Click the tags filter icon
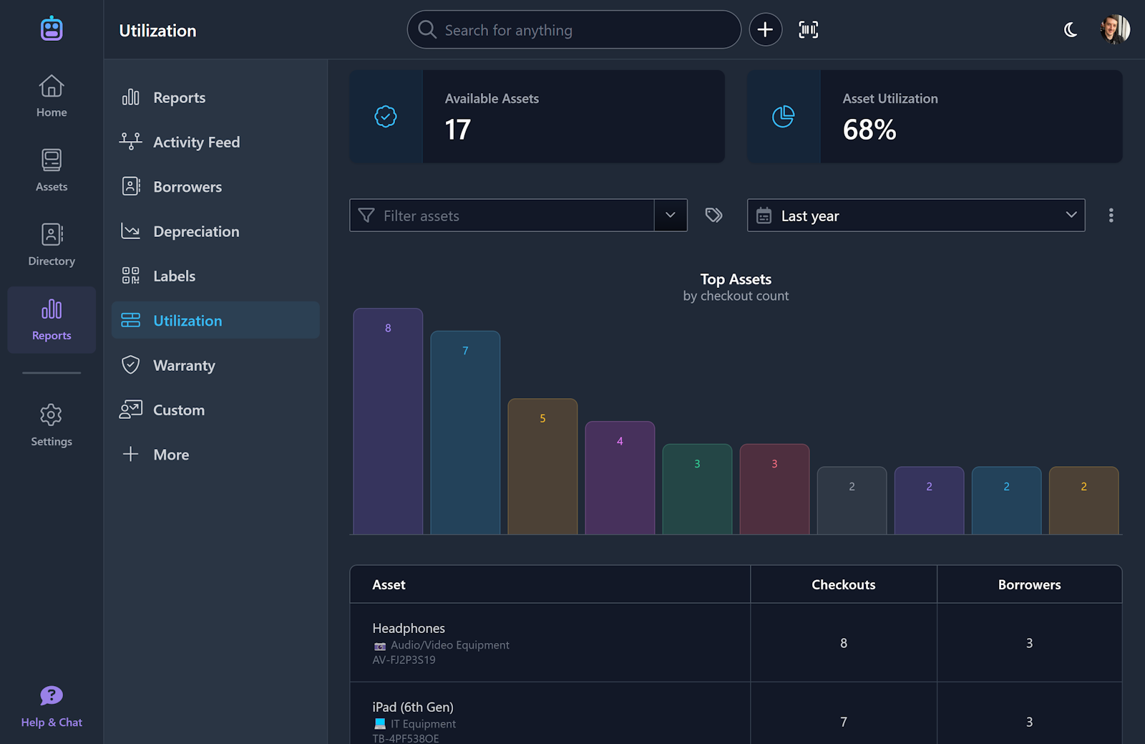This screenshot has width=1145, height=744. coord(713,215)
